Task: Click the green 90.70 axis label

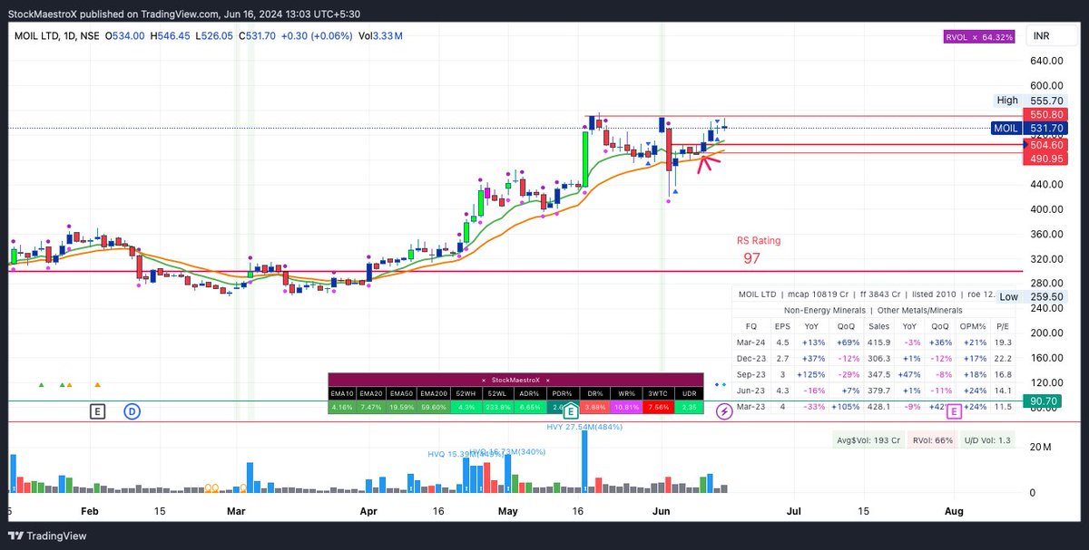Action: pos(1042,400)
